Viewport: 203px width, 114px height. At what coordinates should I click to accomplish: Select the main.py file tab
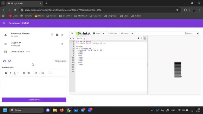[x=81, y=38]
